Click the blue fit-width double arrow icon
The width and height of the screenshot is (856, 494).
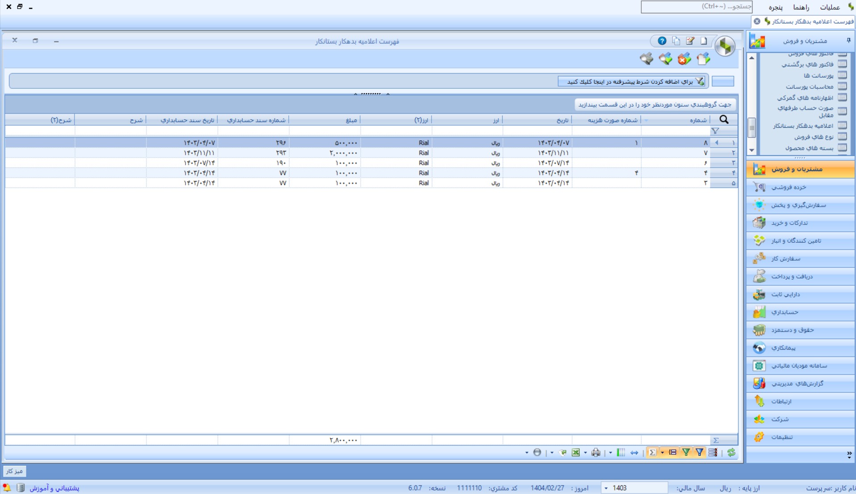(634, 452)
